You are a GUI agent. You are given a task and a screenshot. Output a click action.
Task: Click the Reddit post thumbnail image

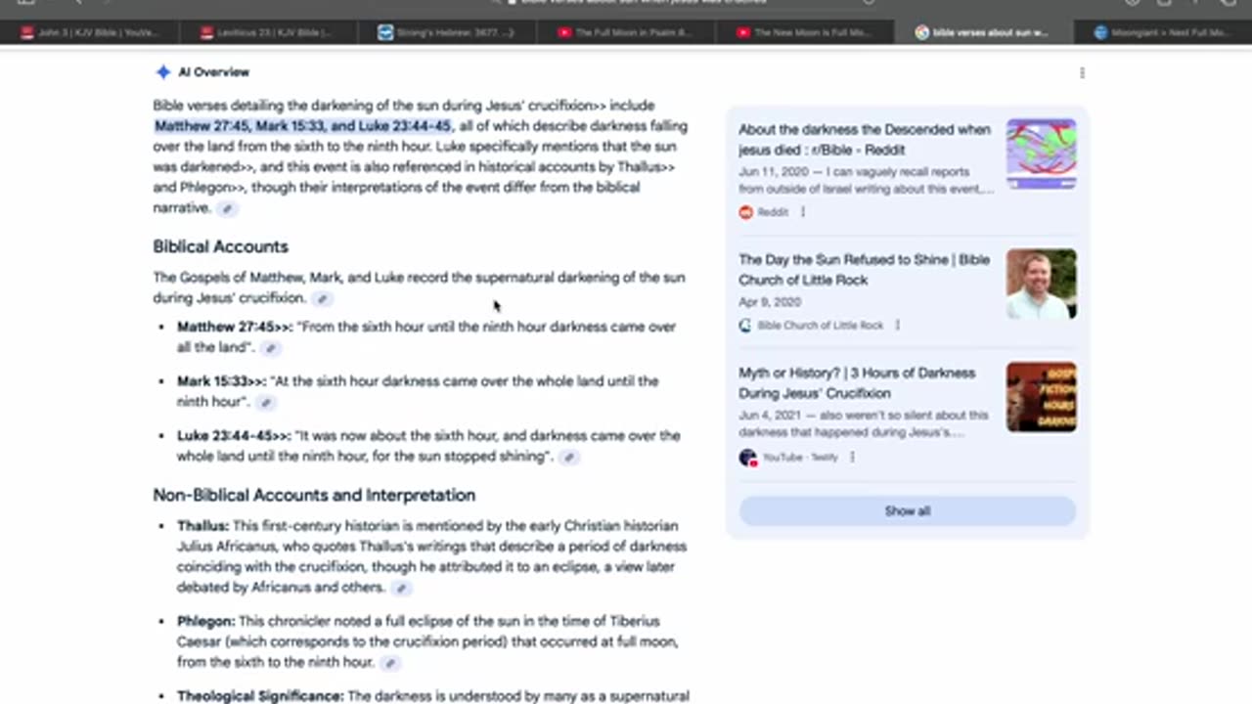[1041, 154]
